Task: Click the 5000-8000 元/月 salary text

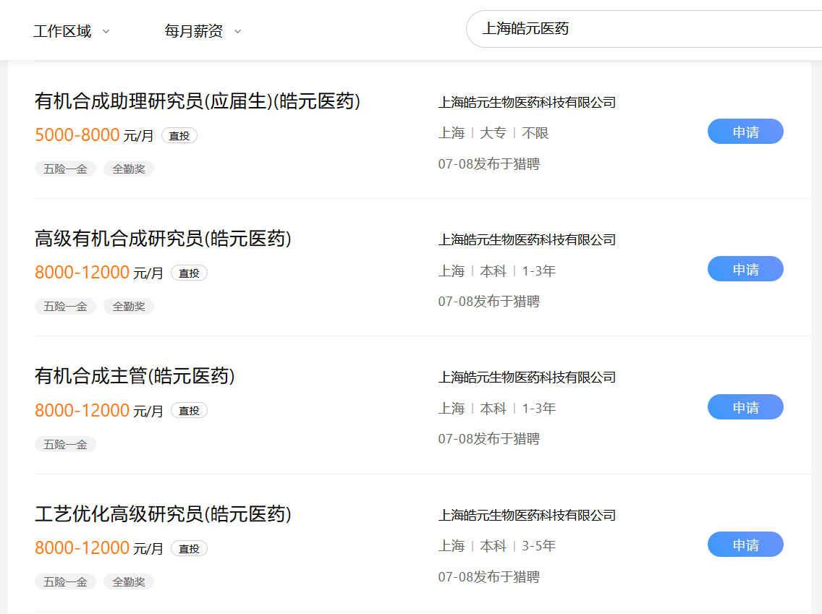Action: (94, 135)
